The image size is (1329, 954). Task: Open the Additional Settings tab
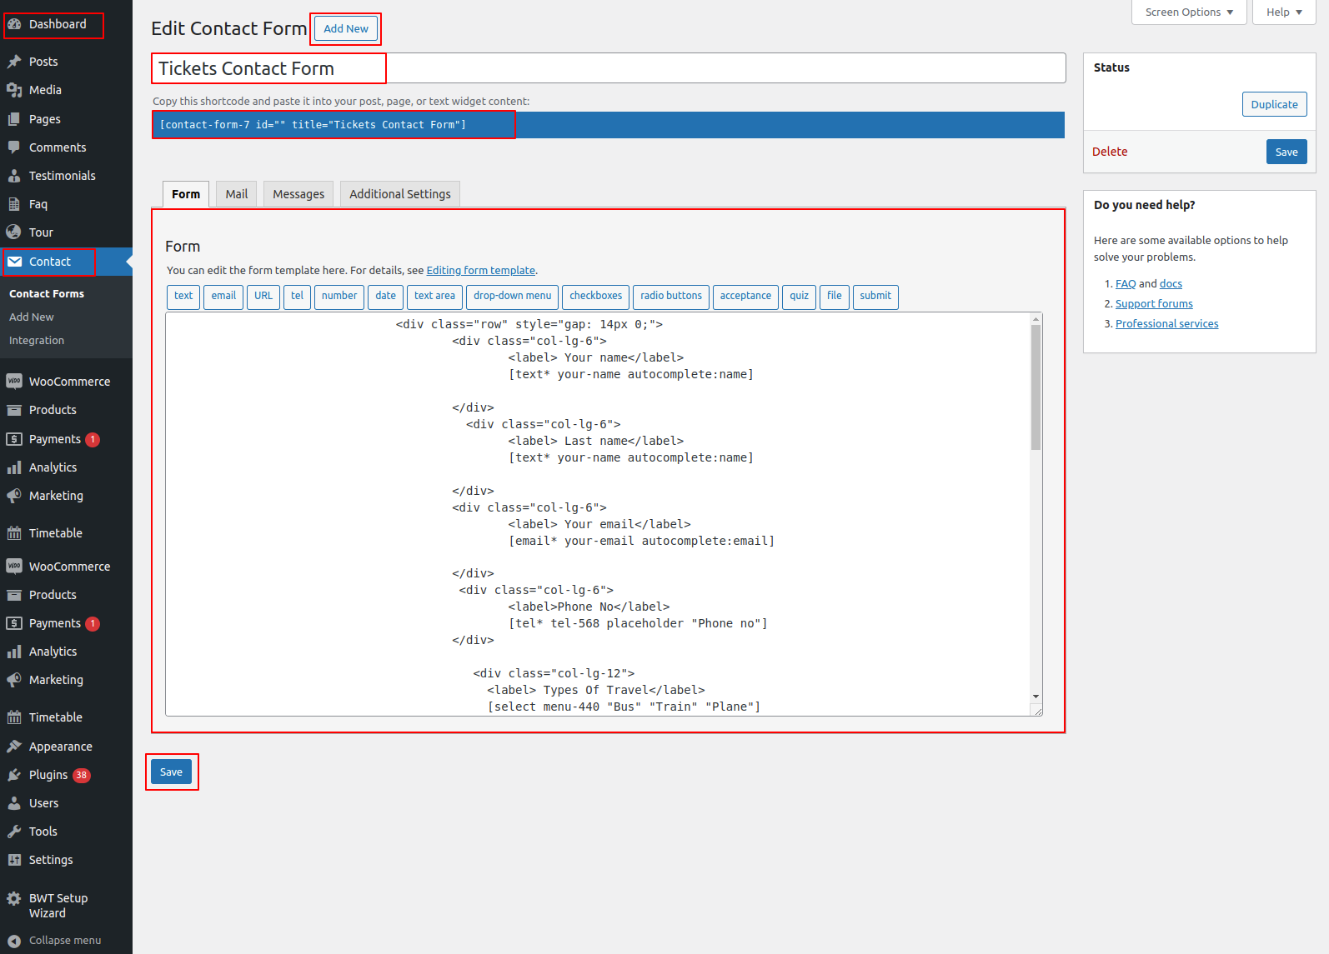coord(399,194)
